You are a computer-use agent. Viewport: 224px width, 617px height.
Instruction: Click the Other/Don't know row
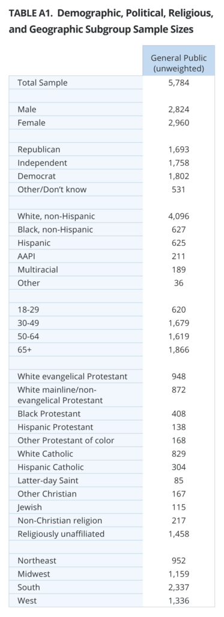coord(112,190)
